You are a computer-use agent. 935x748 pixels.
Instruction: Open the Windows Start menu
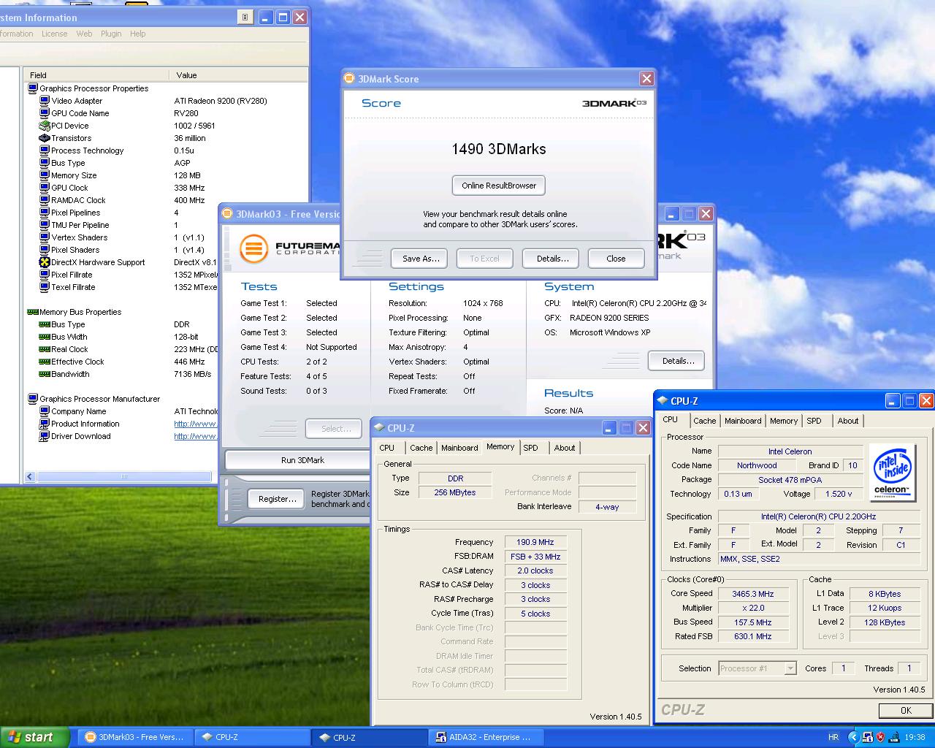pos(34,737)
